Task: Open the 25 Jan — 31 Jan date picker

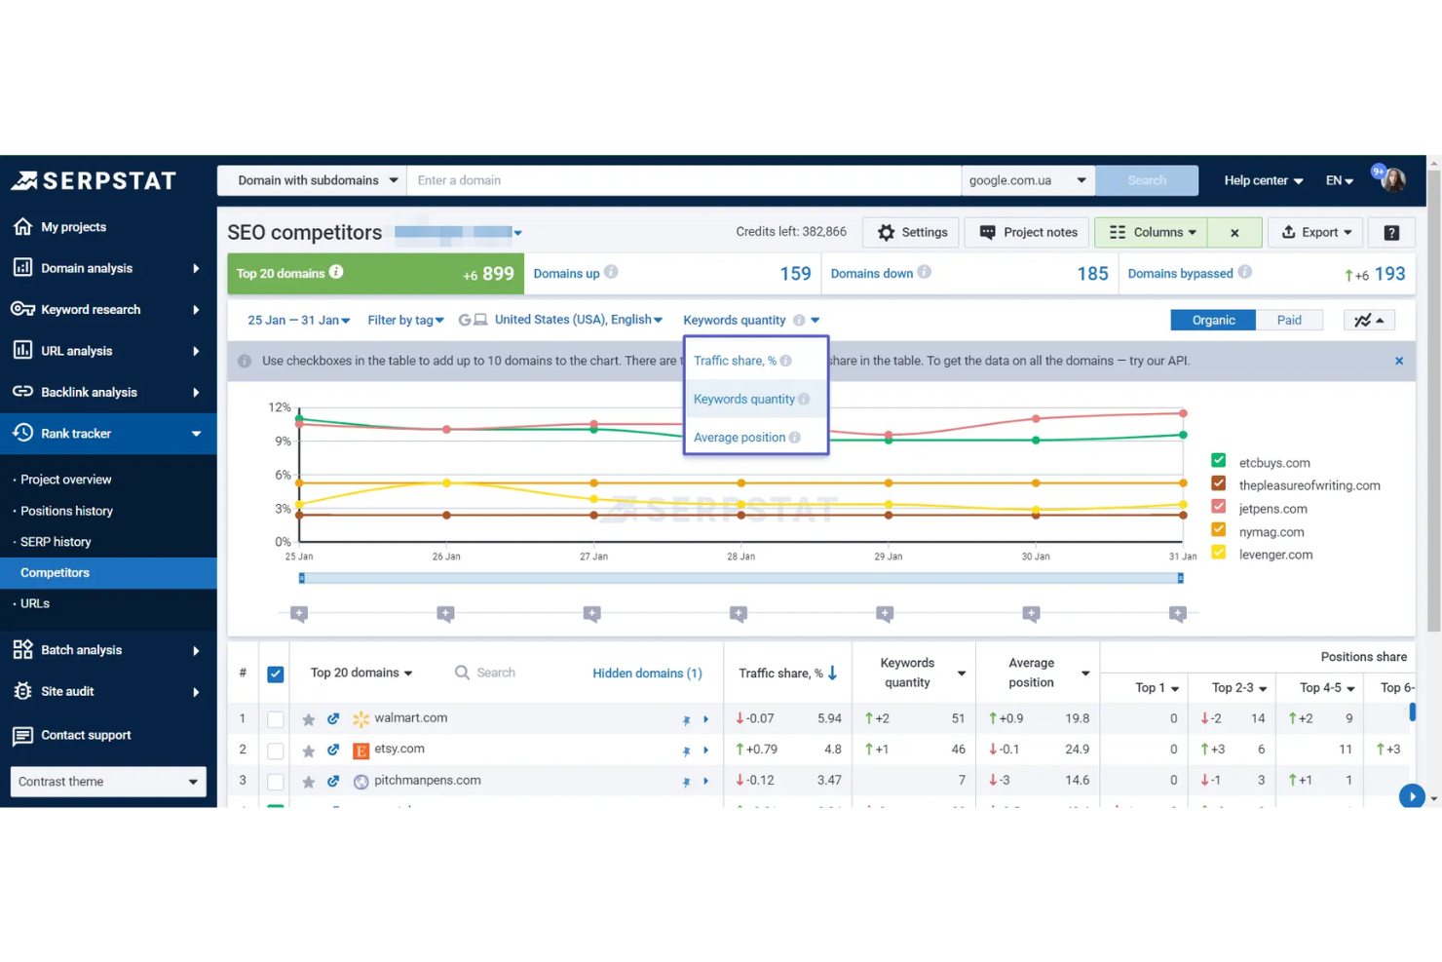Action: pyautogui.click(x=297, y=320)
